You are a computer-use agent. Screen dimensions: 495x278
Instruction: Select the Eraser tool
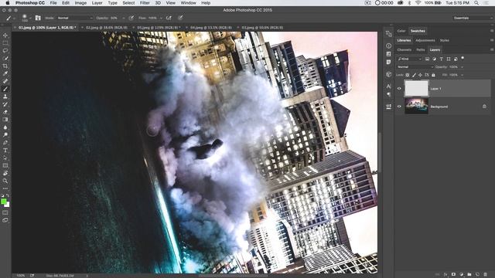(5, 112)
